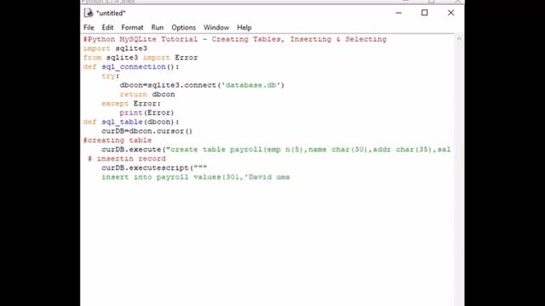
Task: Open the Edit menu
Action: pyautogui.click(x=107, y=27)
